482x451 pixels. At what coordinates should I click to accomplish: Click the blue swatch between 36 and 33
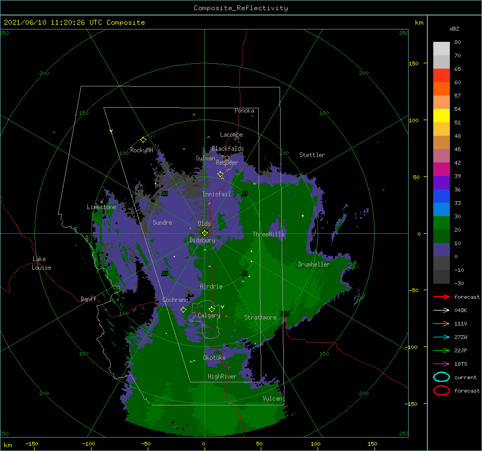pos(441,196)
